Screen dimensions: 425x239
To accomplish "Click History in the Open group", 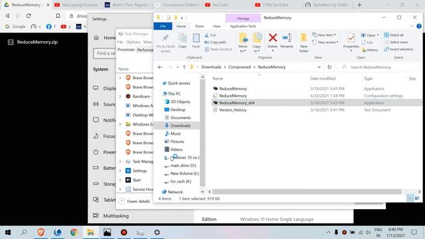I will (x=370, y=50).
